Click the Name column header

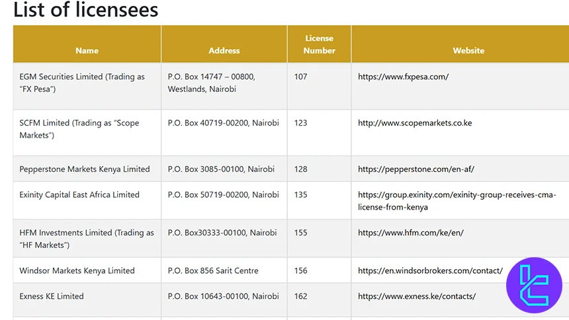click(87, 50)
